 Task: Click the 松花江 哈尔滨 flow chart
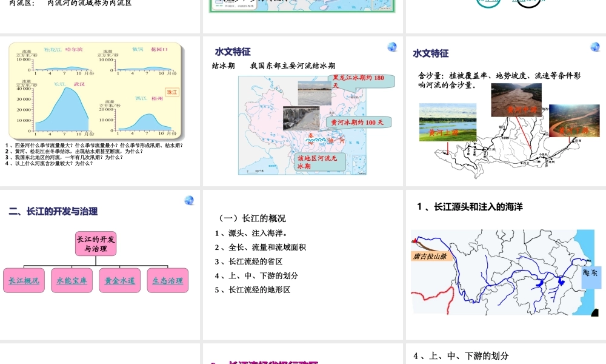55,61
